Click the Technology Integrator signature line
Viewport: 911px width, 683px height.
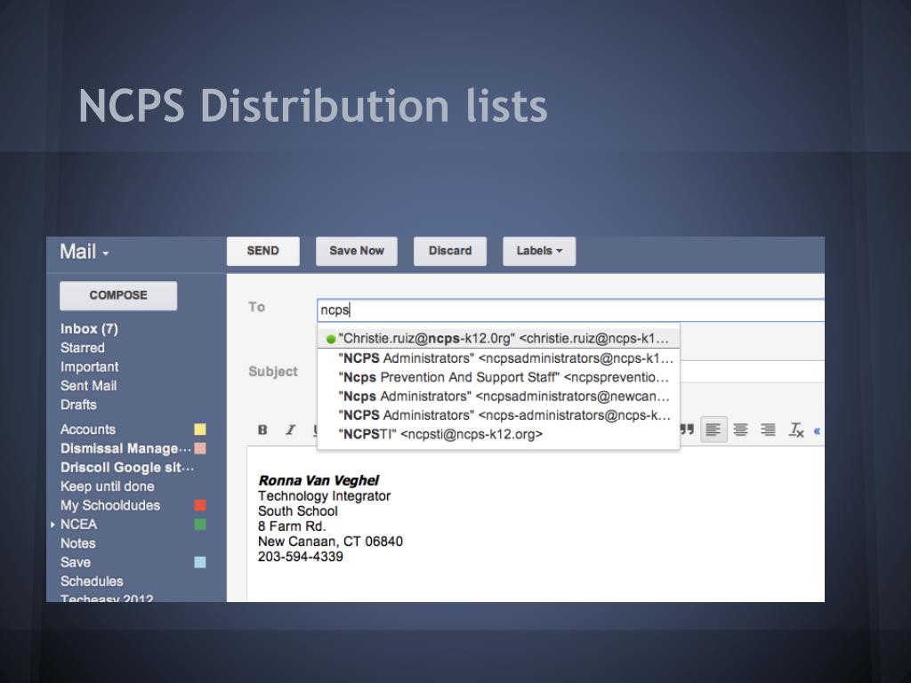click(x=324, y=496)
